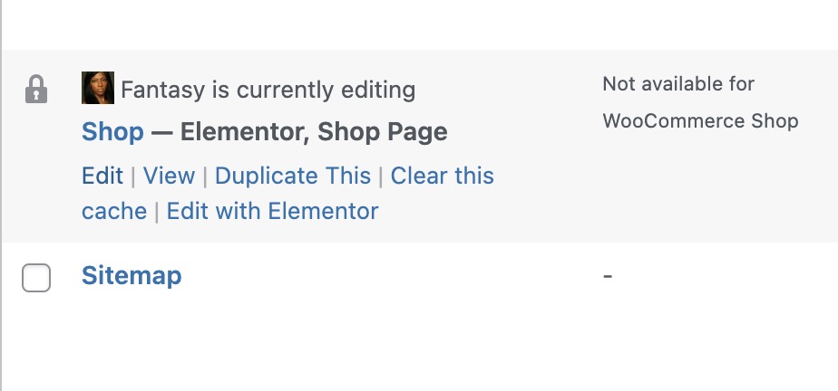This screenshot has height=391, width=838.
Task: Click the separator between View and Duplicate This
Action: point(205,176)
